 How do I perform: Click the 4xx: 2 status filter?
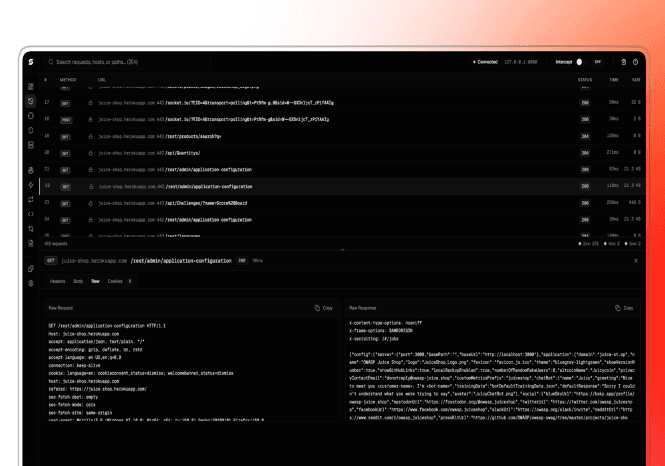coord(612,244)
